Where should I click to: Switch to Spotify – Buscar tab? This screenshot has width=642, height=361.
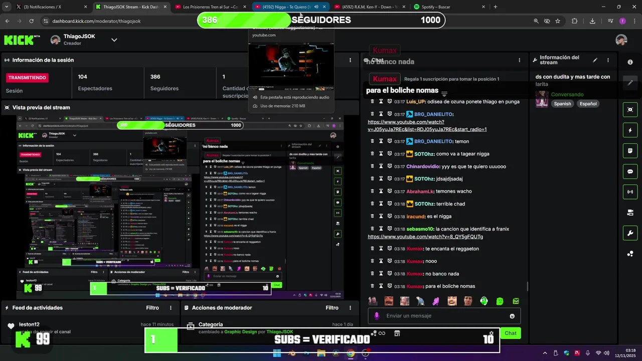click(449, 7)
